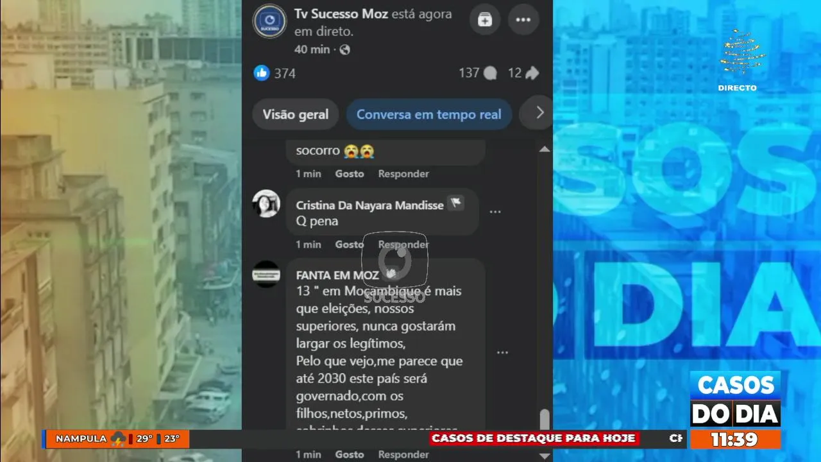Switch to the Visão geral tab
Screen dimensions: 821x462
pyautogui.click(x=296, y=114)
